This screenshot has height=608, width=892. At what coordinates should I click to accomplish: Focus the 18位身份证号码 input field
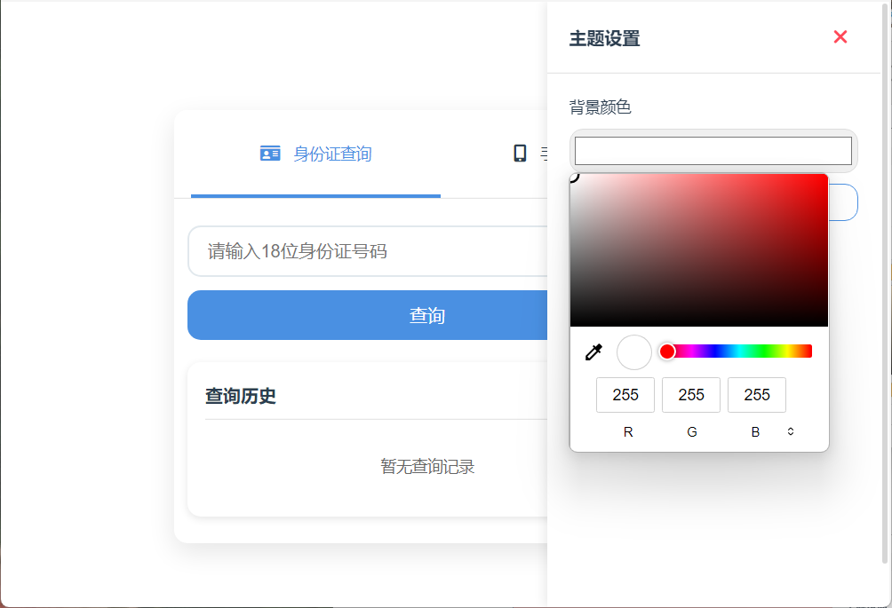click(x=368, y=251)
